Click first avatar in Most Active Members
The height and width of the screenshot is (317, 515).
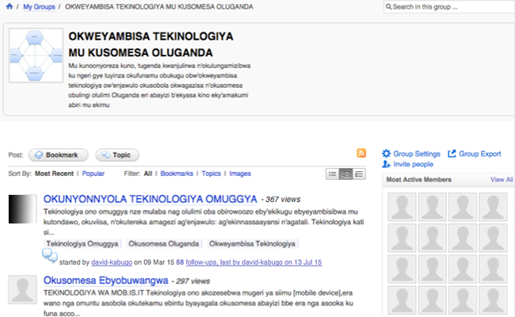(399, 205)
